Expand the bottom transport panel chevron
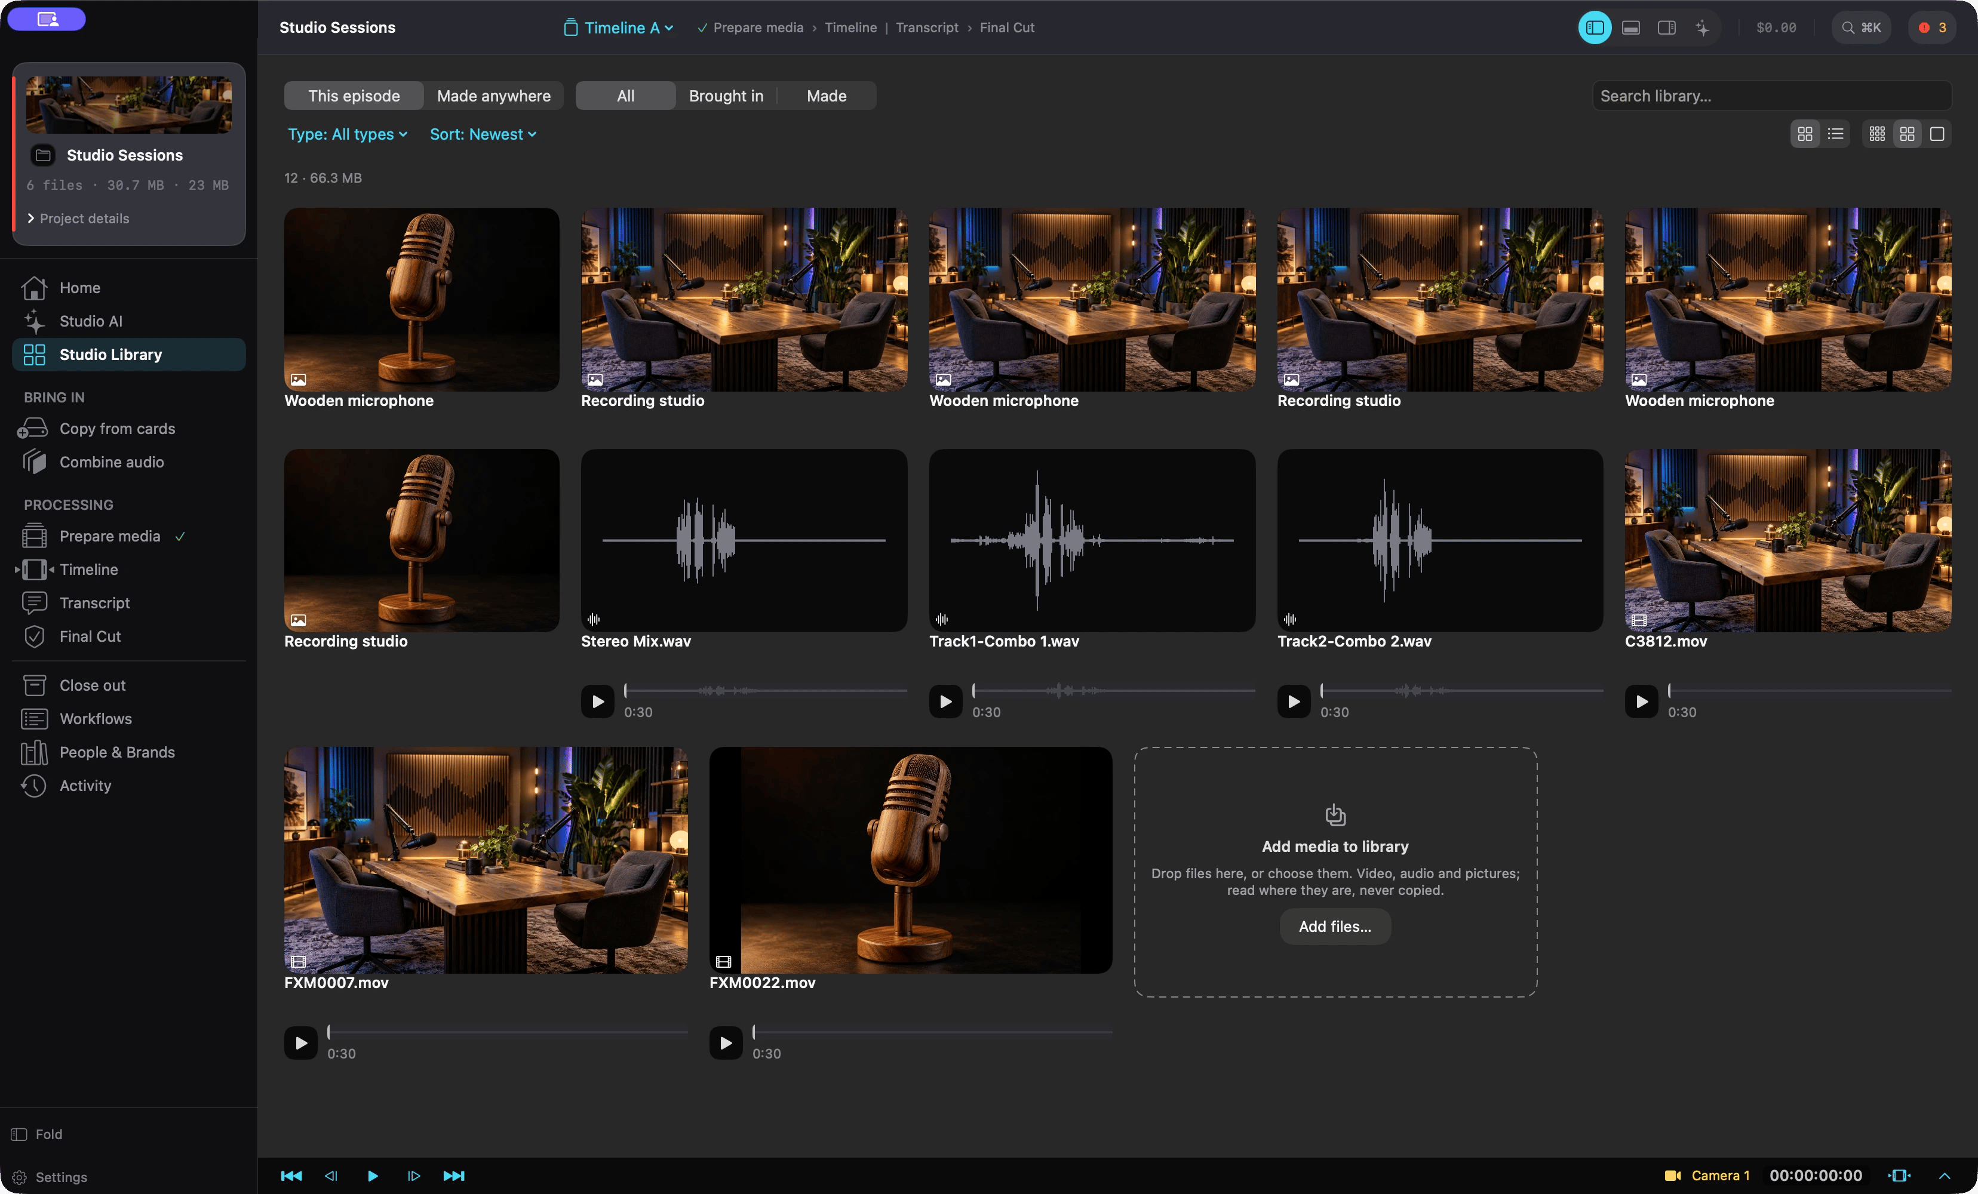The image size is (1978, 1194). pos(1945,1175)
